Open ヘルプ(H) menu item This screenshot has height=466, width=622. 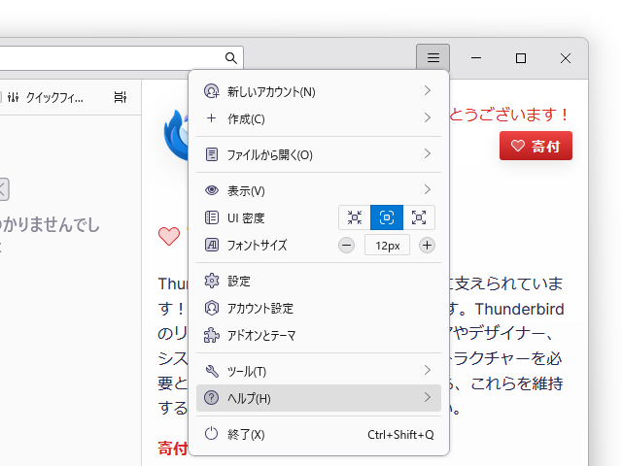click(x=319, y=398)
